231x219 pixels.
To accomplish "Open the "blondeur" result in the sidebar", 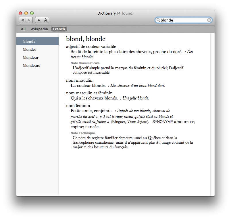I will point(31,58).
